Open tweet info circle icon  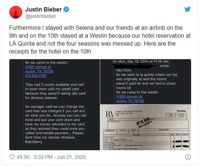[x=188, y=157]
